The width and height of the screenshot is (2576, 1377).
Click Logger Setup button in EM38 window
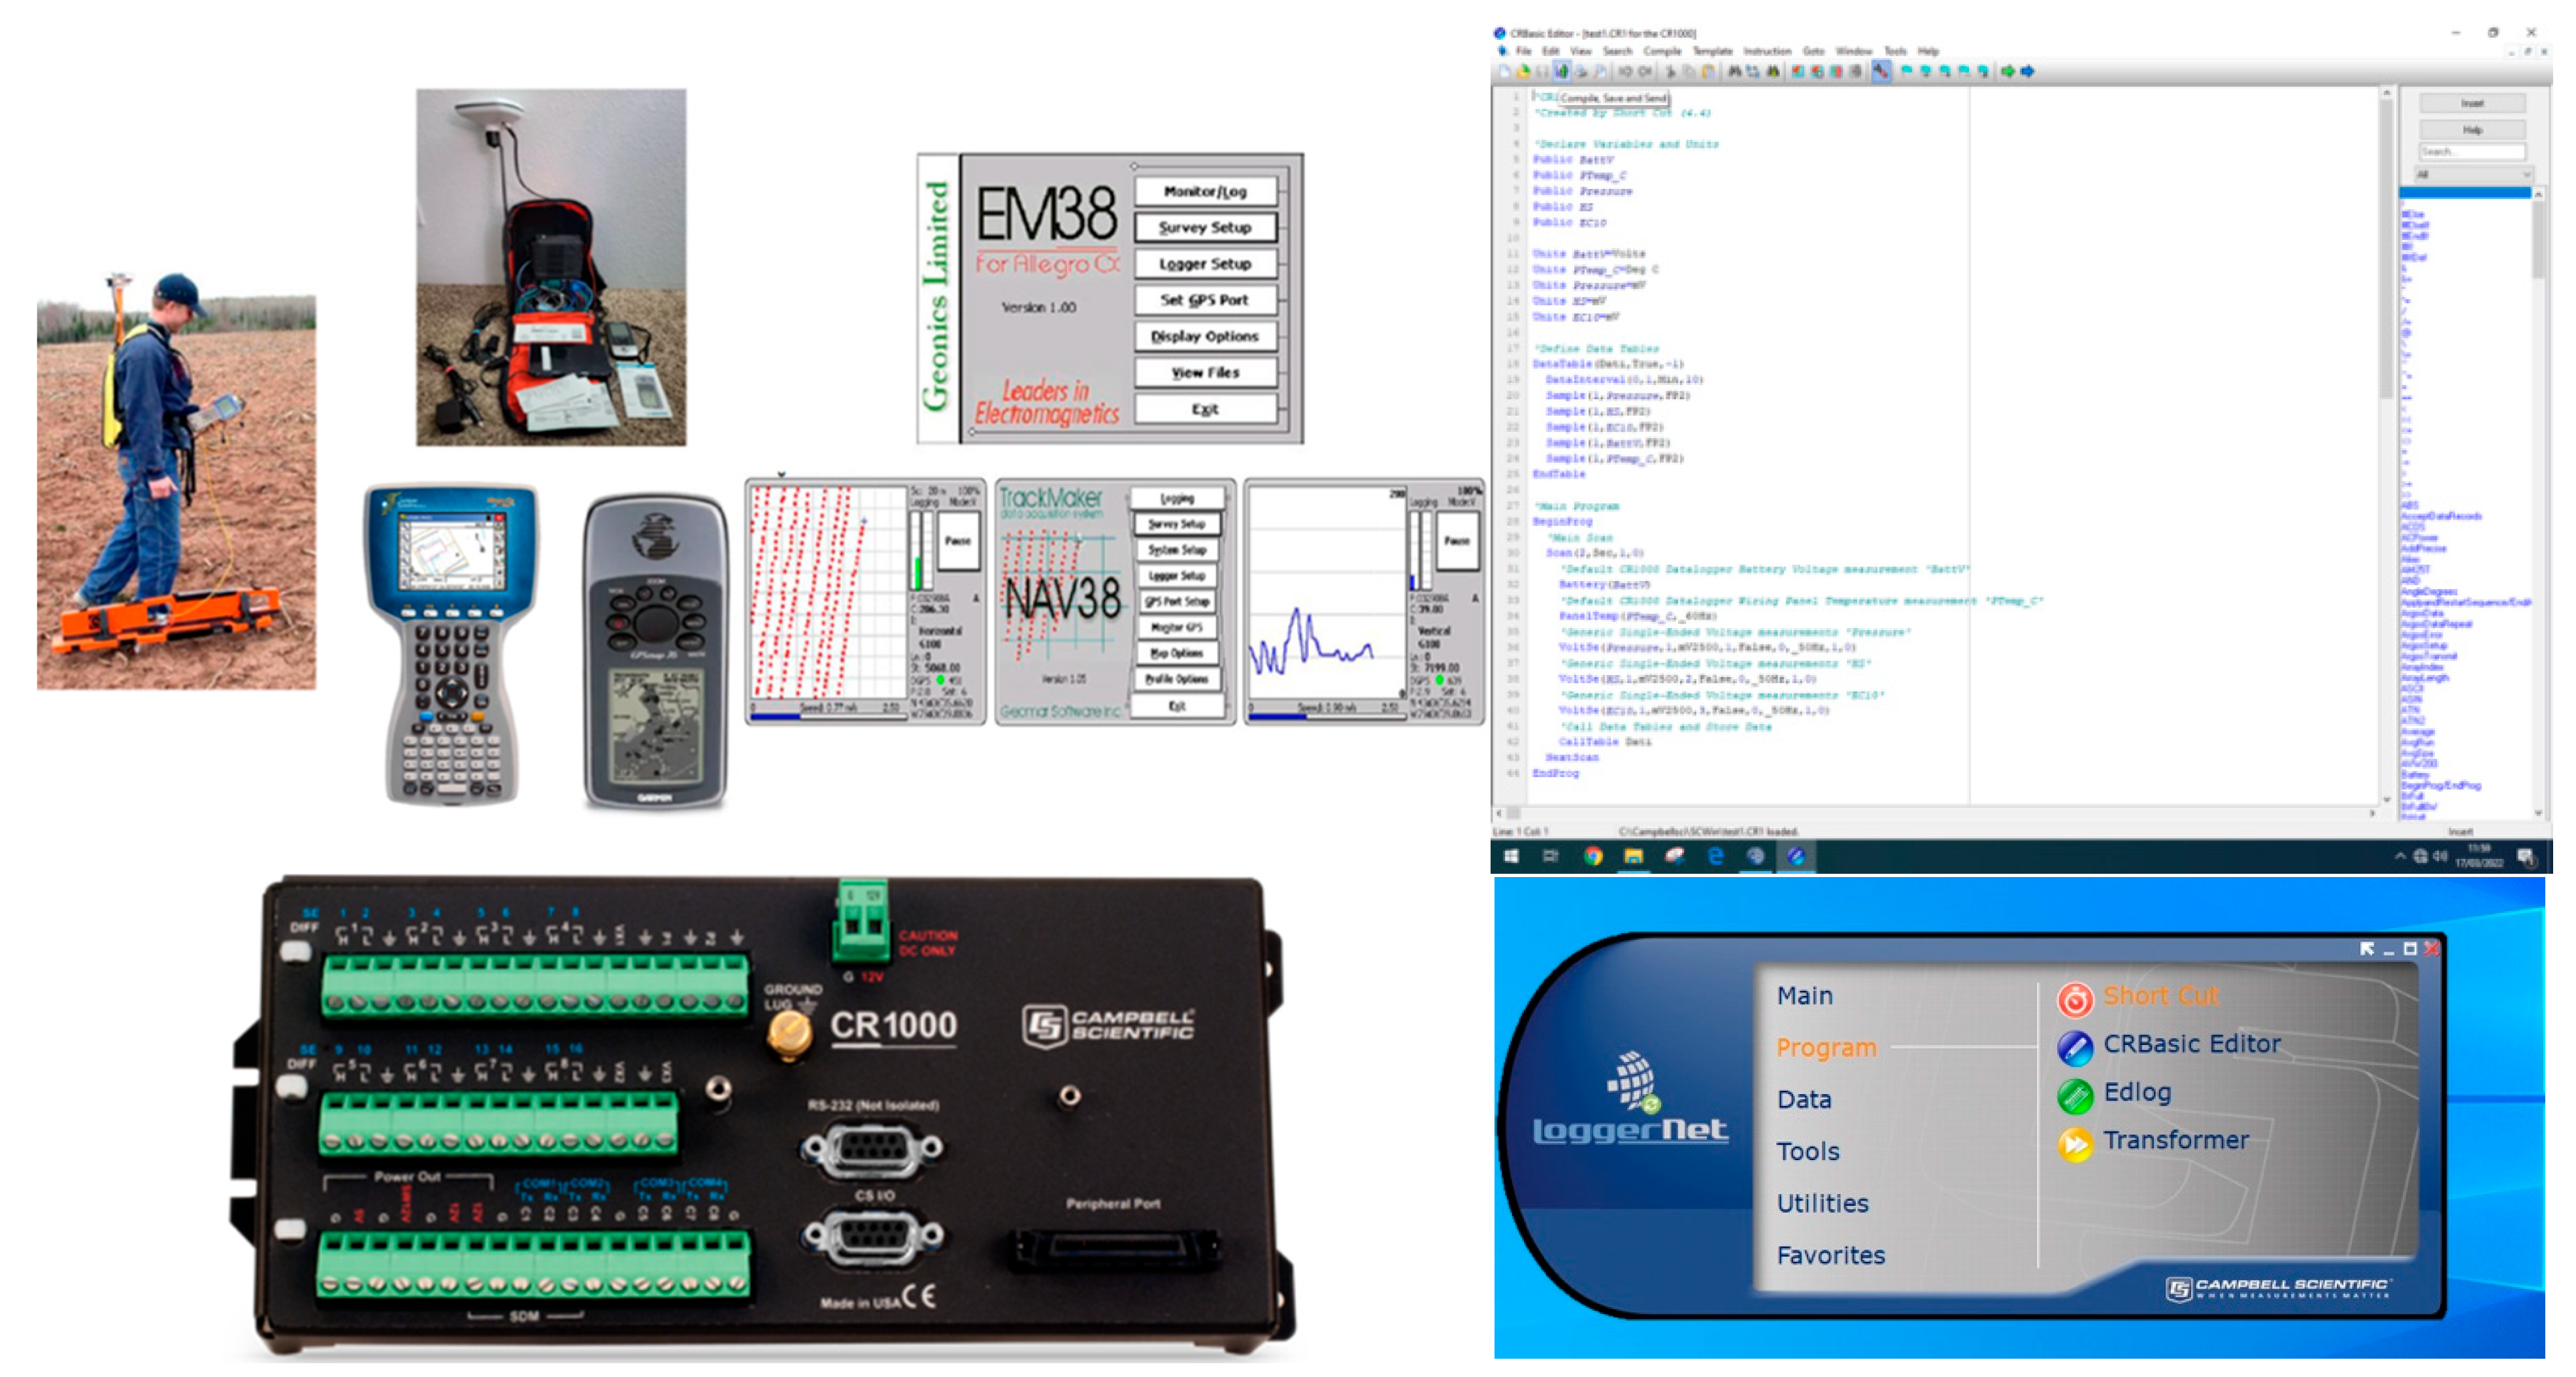point(1205,264)
